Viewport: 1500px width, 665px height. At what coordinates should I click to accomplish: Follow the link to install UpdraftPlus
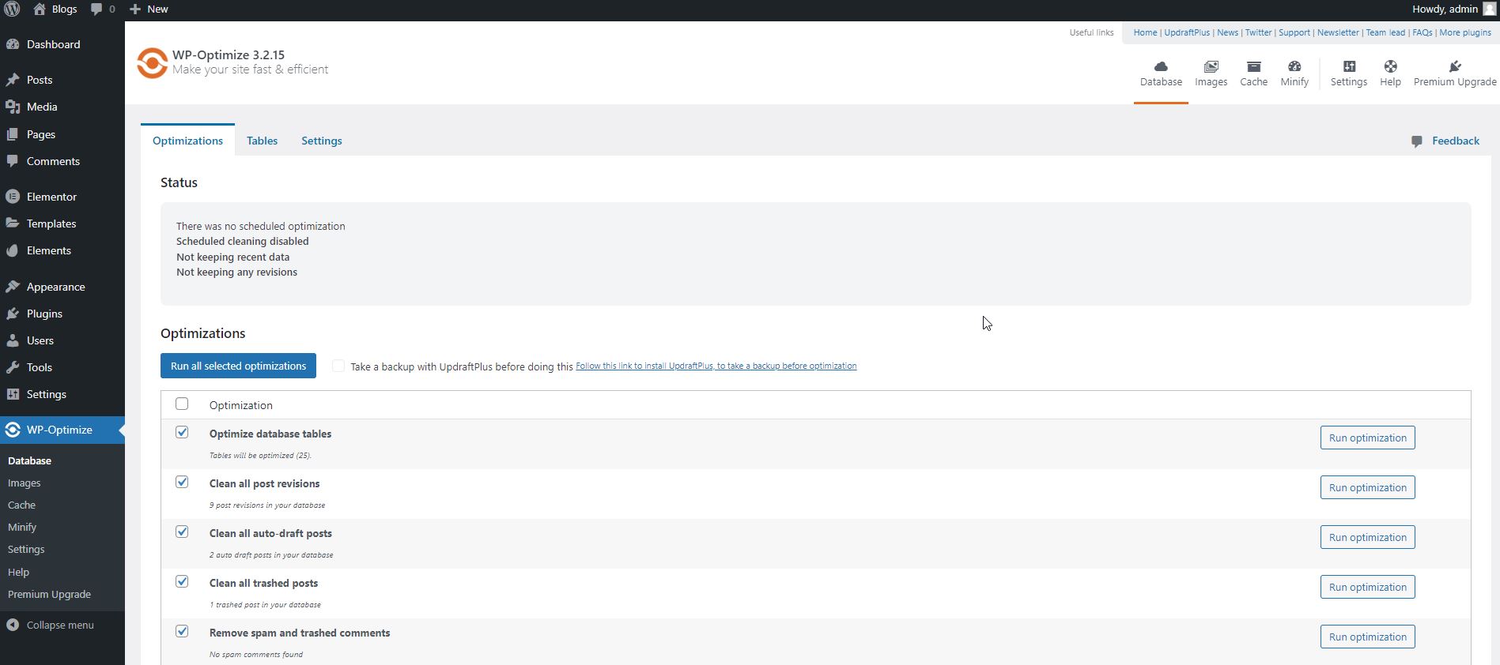point(716,366)
